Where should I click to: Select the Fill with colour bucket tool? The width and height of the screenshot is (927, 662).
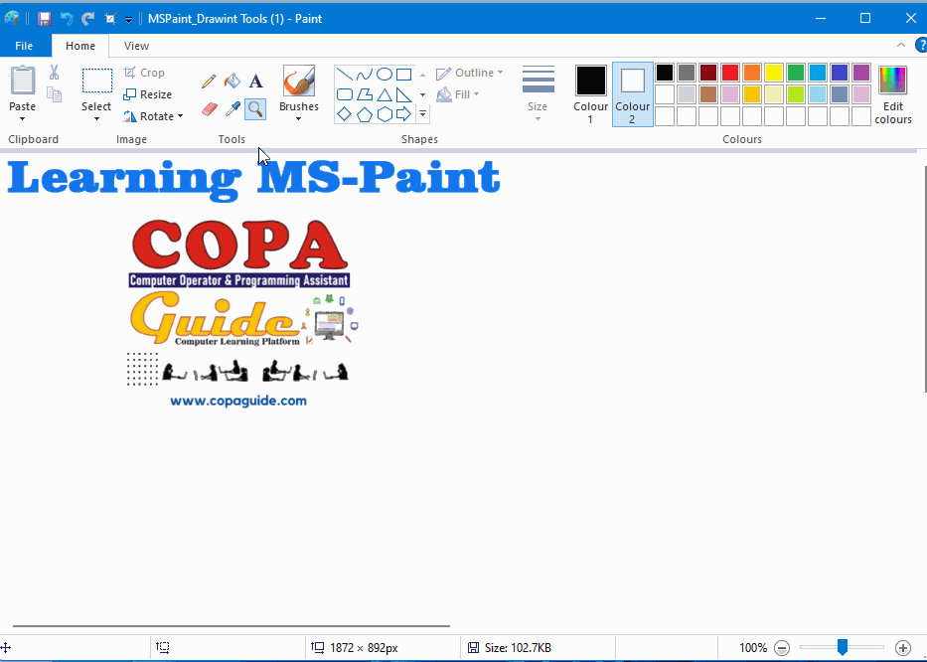pyautogui.click(x=232, y=82)
